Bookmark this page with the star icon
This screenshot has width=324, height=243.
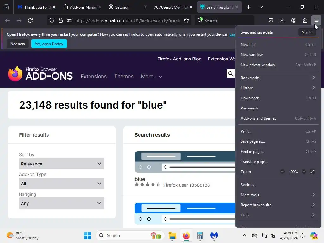pyautogui.click(x=186, y=21)
